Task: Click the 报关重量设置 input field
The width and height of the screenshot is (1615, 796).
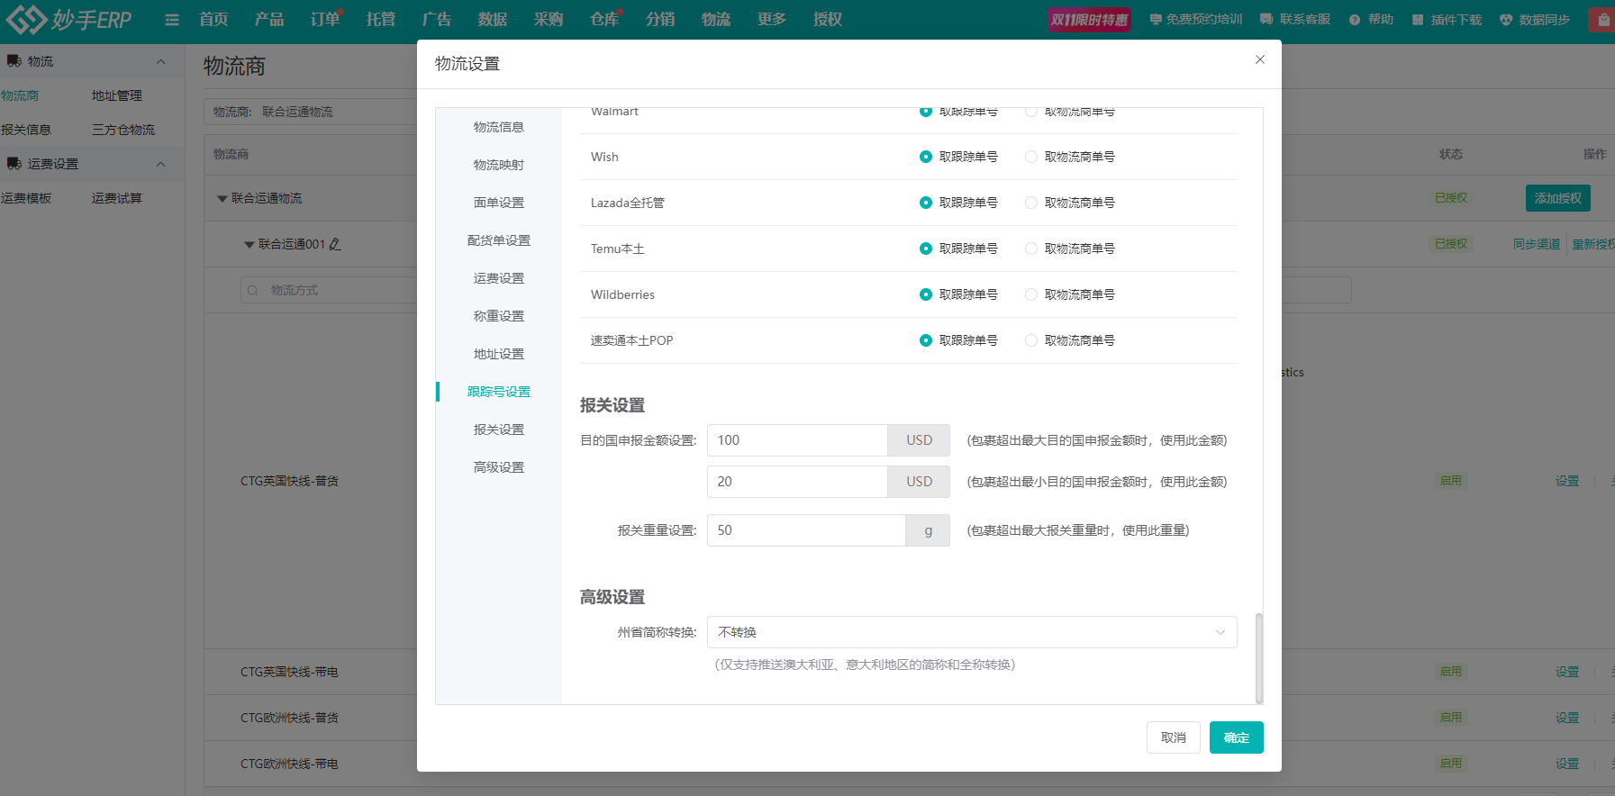Action: [805, 530]
